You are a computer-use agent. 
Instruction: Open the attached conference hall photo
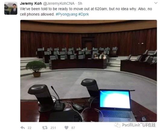click(x=89, y=71)
